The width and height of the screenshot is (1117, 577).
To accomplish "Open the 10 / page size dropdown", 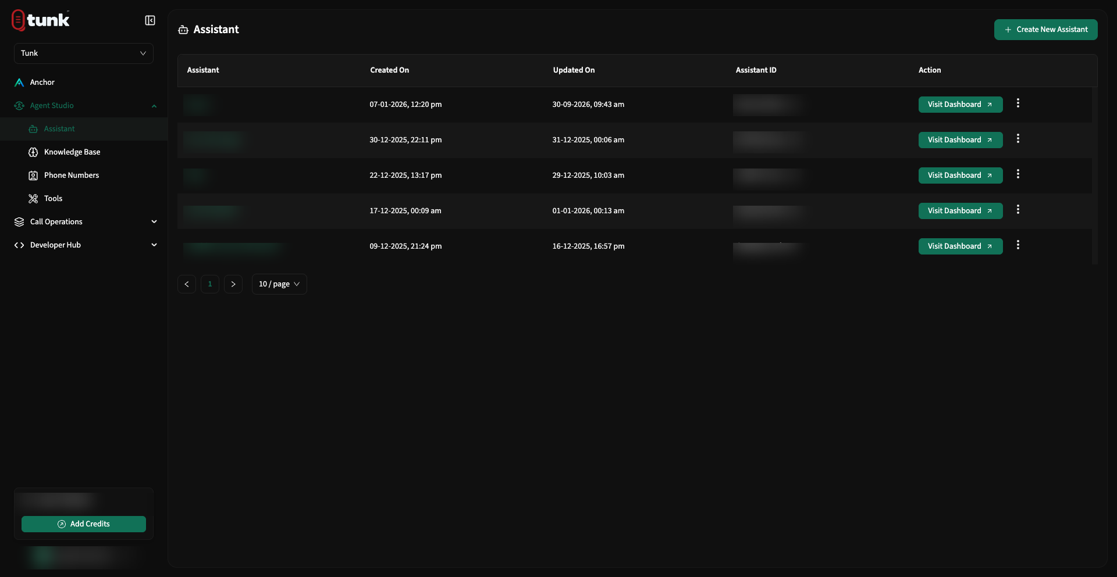I will 279,284.
